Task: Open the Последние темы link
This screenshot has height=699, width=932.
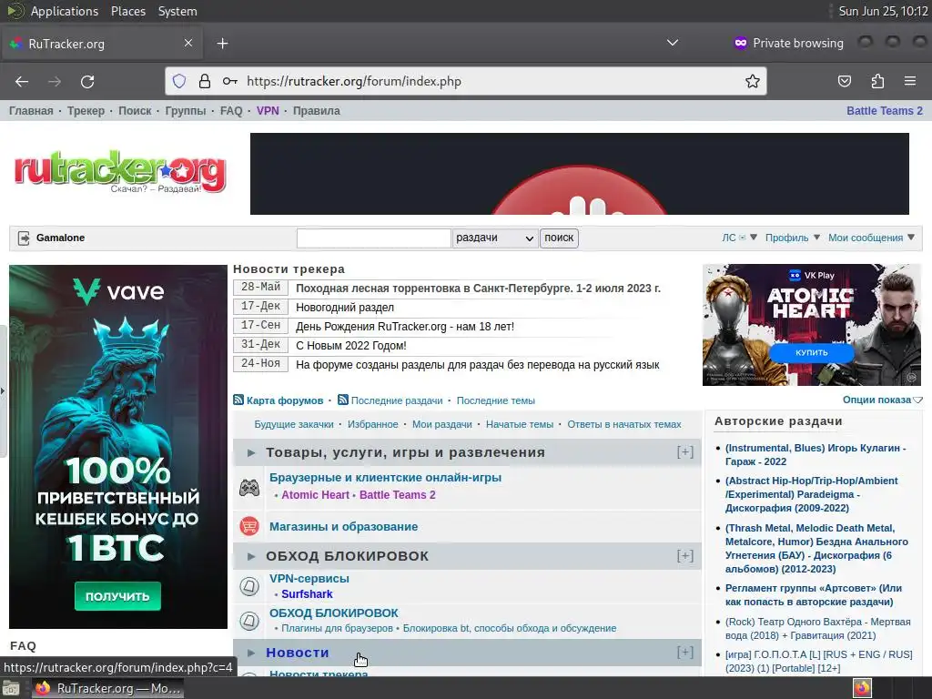Action: pos(496,400)
